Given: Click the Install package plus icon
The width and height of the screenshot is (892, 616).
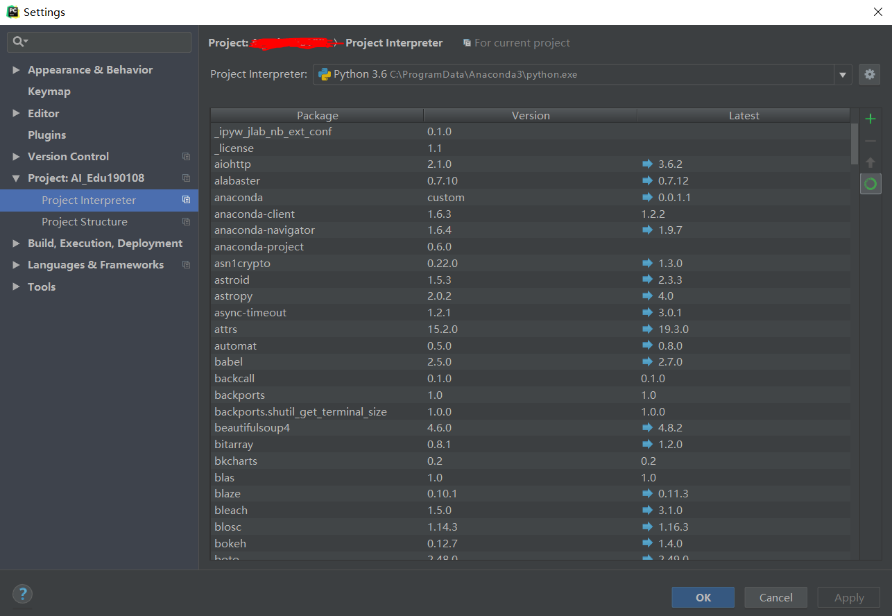Looking at the screenshot, I should 870,118.
